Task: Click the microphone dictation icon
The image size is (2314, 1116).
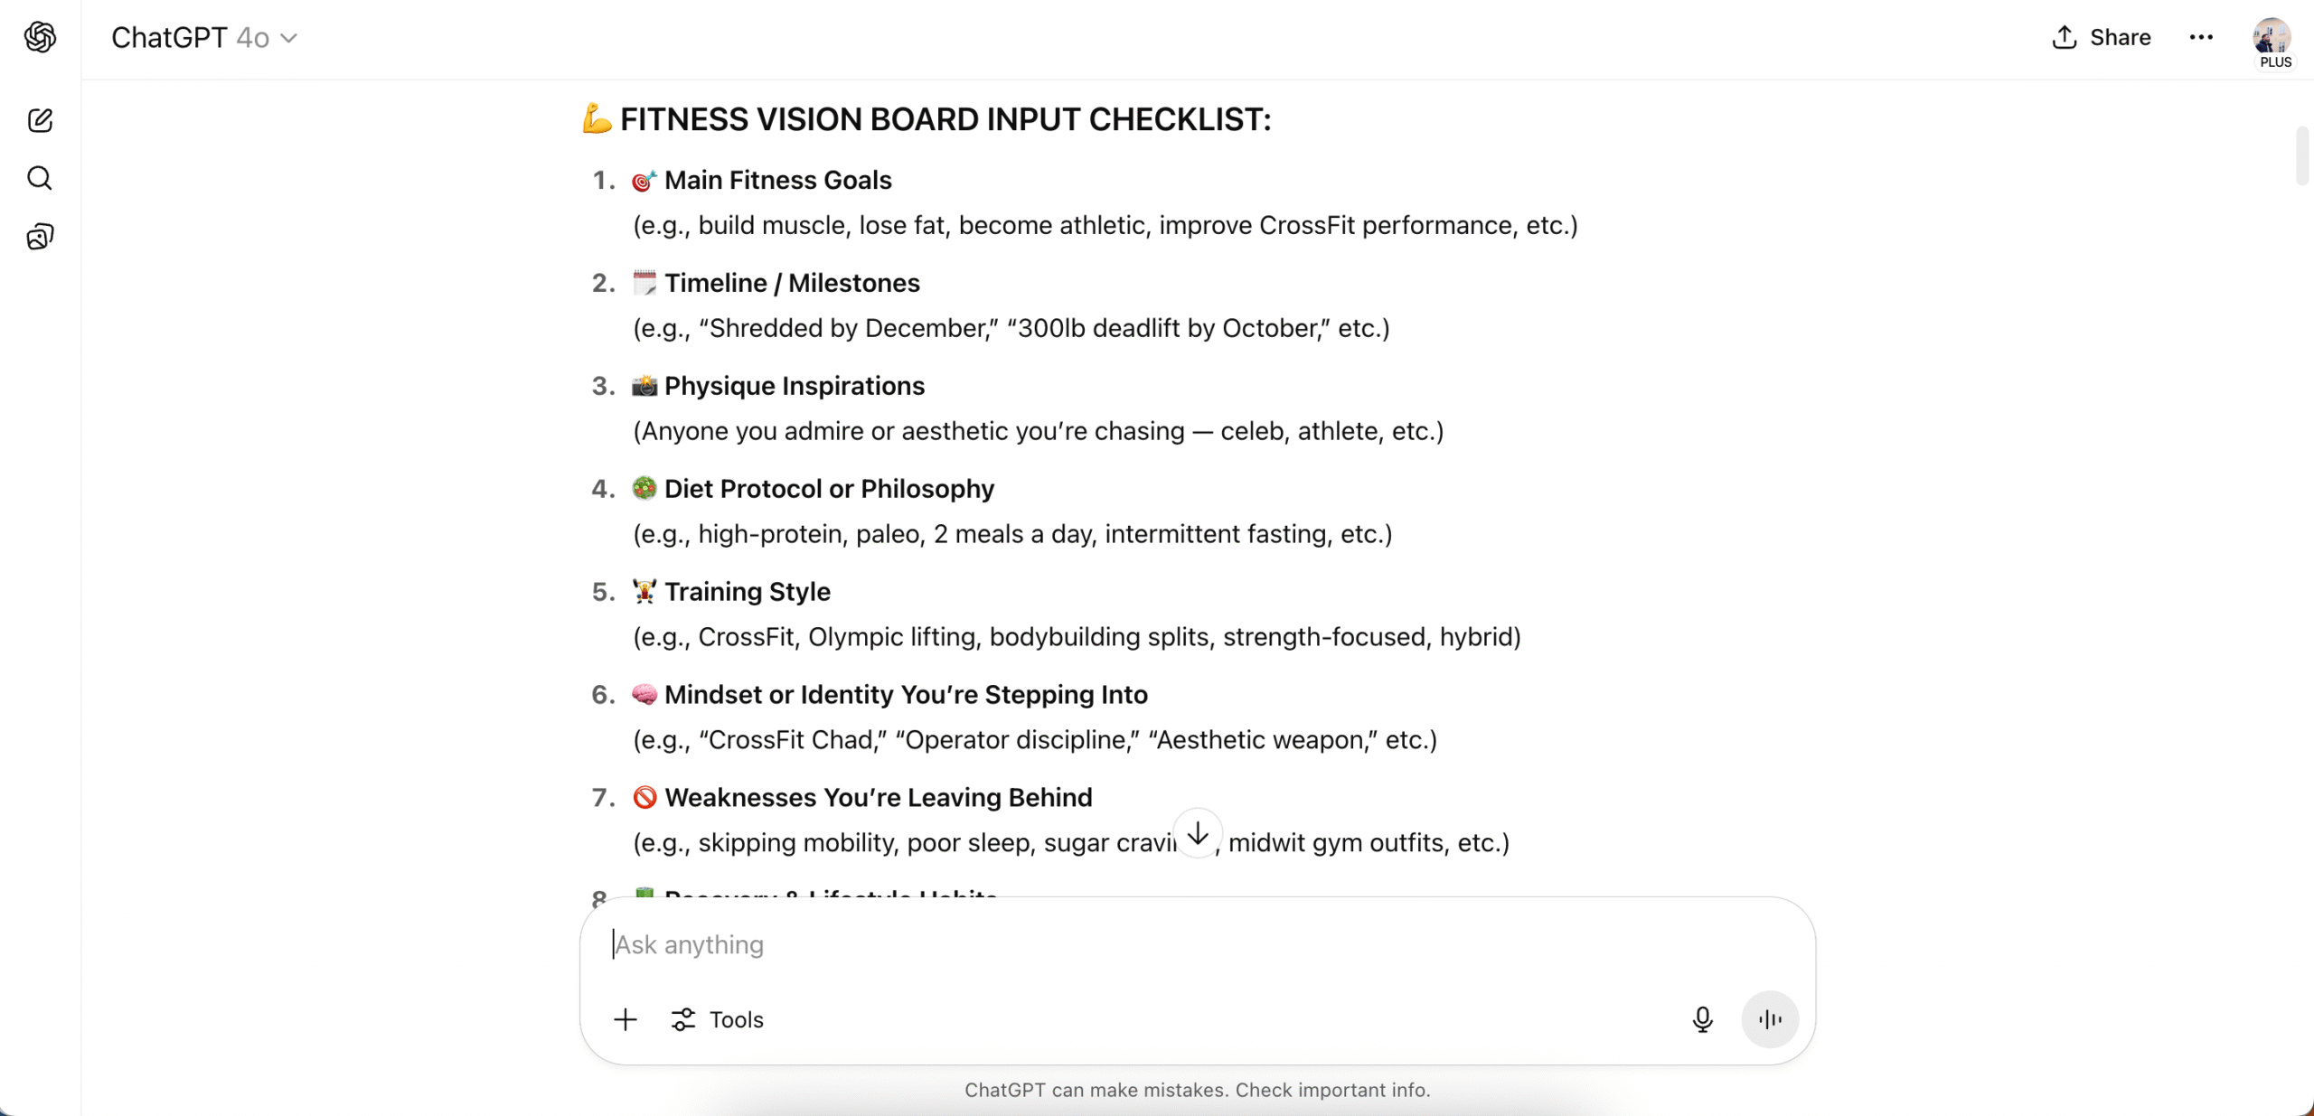Action: [x=1702, y=1020]
